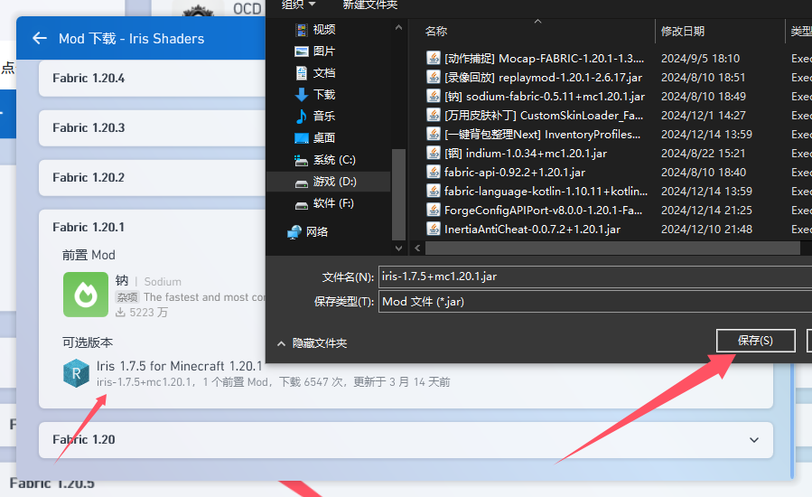
Task: Click navigation pane scroll up arrow
Action: (x=398, y=27)
